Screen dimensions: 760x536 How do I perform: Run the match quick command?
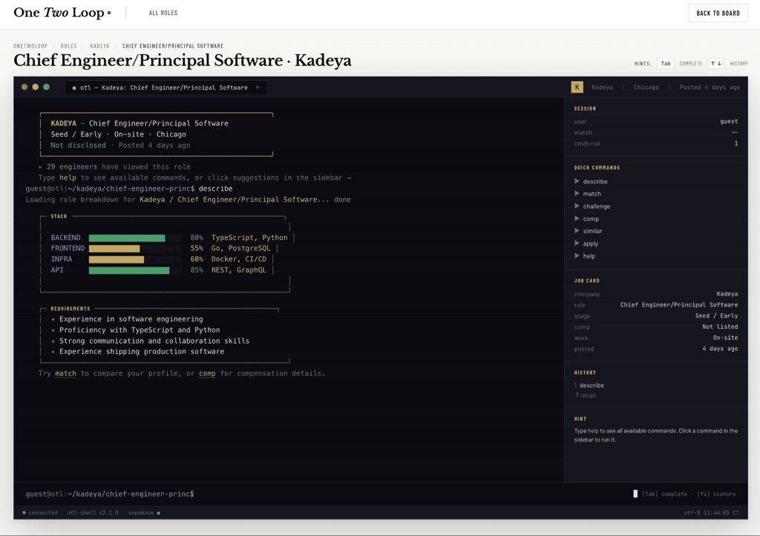click(x=592, y=194)
